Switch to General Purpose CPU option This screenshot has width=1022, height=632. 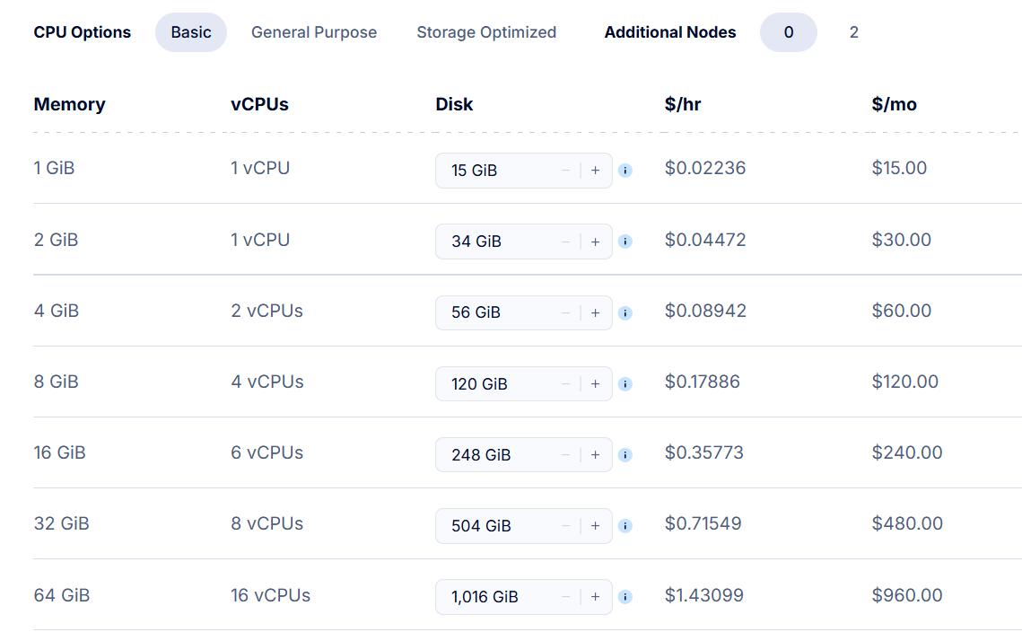pyautogui.click(x=314, y=32)
